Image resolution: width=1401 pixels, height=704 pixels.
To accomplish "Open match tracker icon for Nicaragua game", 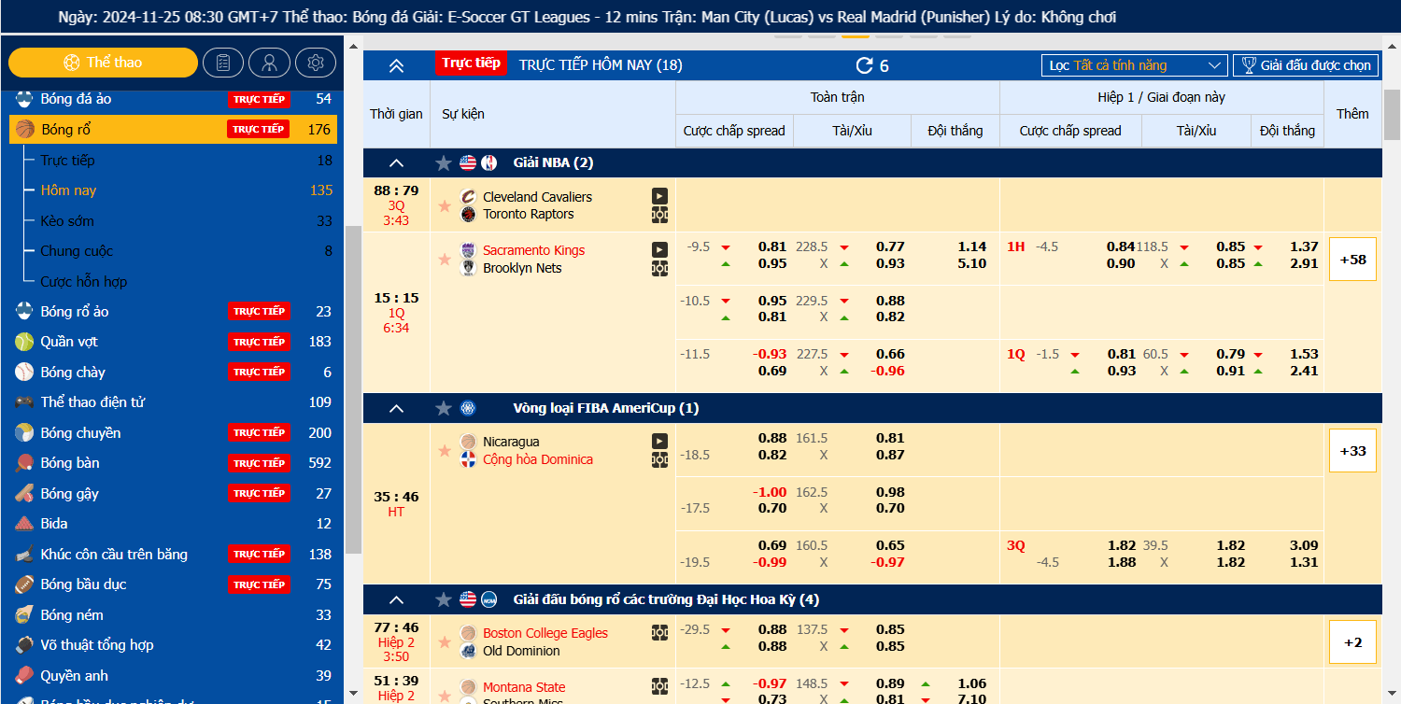I will (x=659, y=460).
